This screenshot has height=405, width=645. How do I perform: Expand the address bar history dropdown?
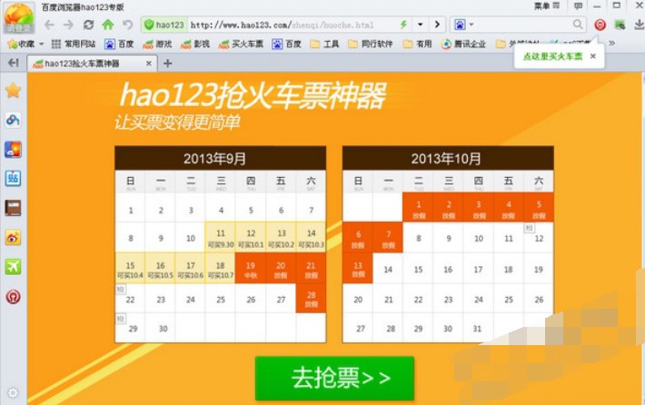click(x=420, y=25)
